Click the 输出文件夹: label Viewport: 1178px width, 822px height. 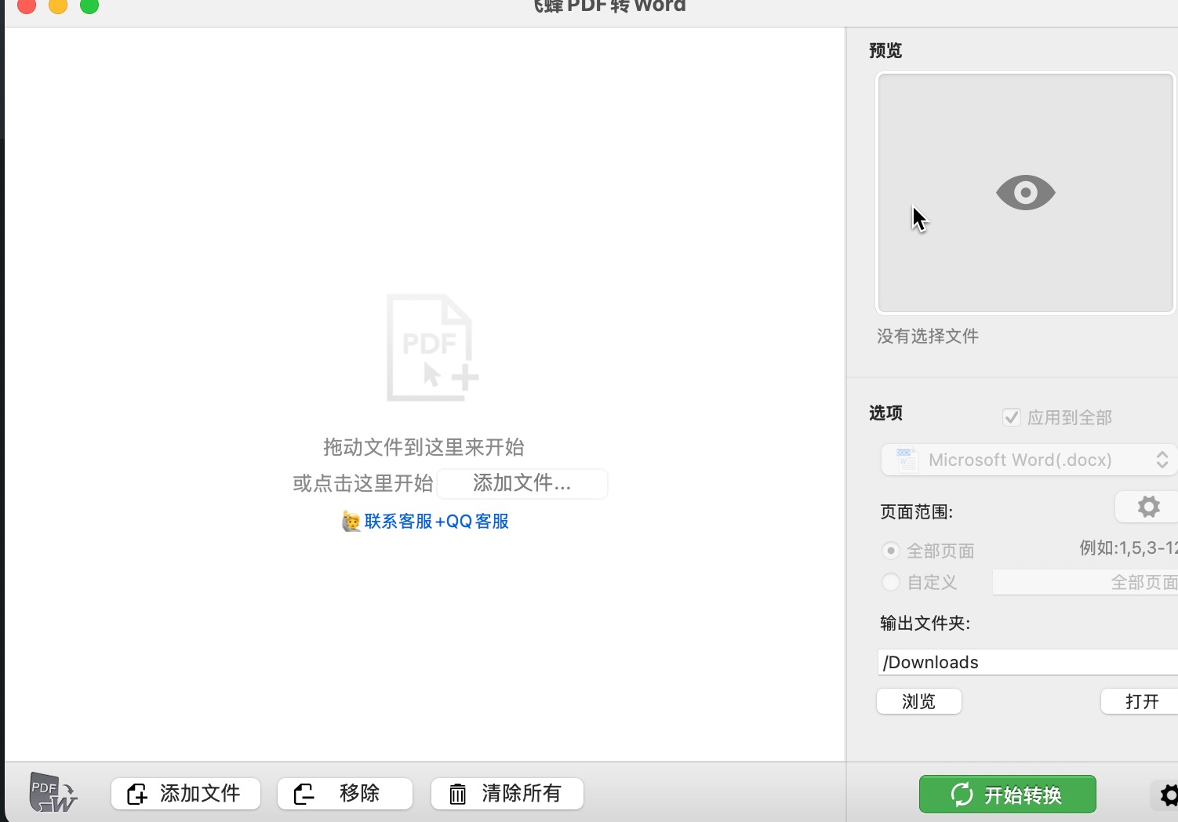(925, 624)
